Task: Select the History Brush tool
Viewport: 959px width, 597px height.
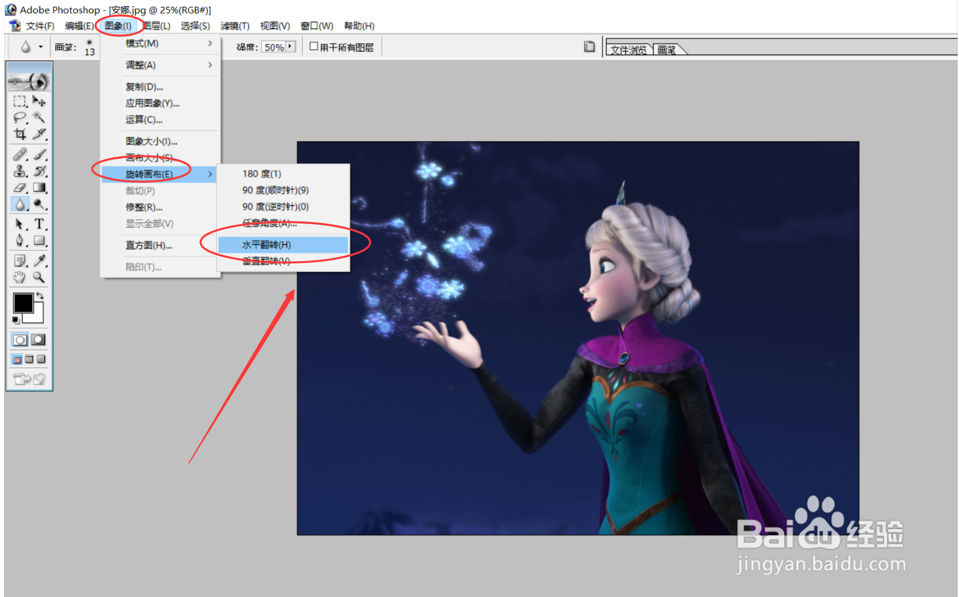Action: (39, 171)
